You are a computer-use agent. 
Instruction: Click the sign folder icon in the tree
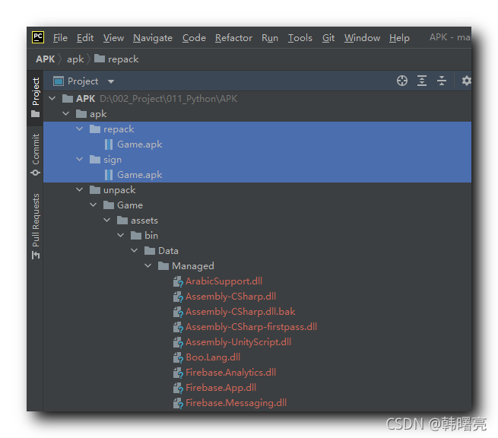[95, 160]
